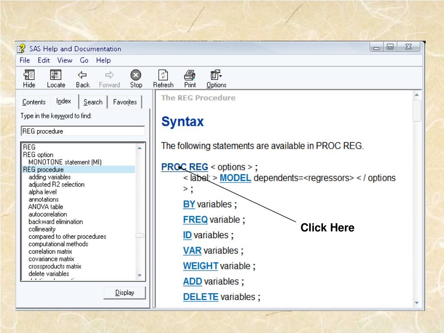Select 'delete variables' entry
Viewport: 444px width, 333px height.
[x=49, y=274]
